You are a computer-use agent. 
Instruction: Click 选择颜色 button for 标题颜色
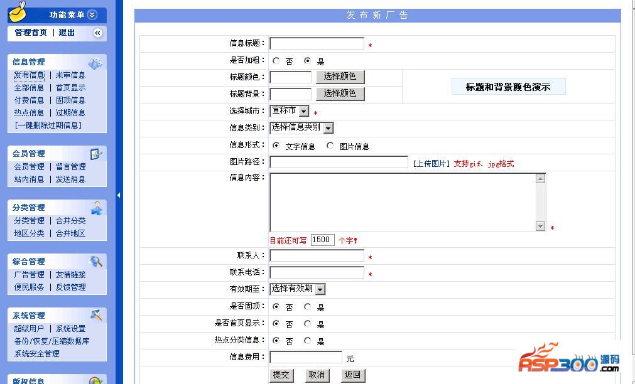(340, 77)
